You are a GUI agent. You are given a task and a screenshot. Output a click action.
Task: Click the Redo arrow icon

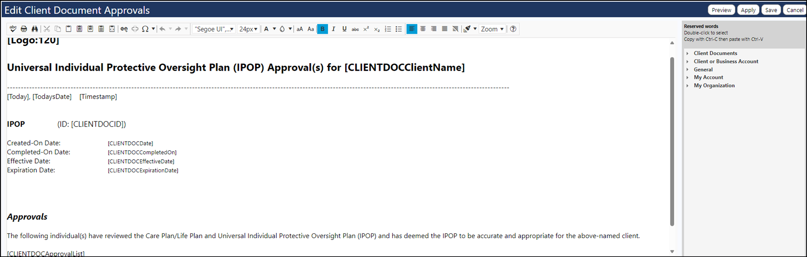point(178,29)
